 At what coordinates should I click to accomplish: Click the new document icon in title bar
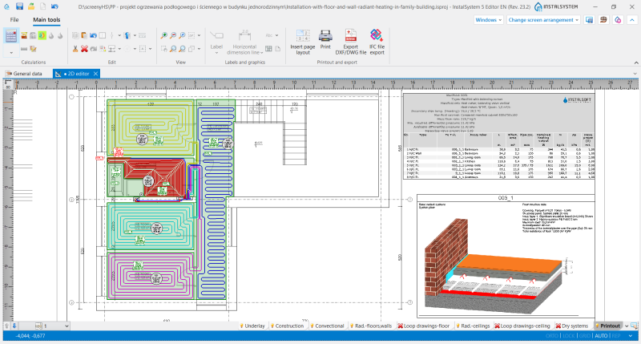[42, 6]
